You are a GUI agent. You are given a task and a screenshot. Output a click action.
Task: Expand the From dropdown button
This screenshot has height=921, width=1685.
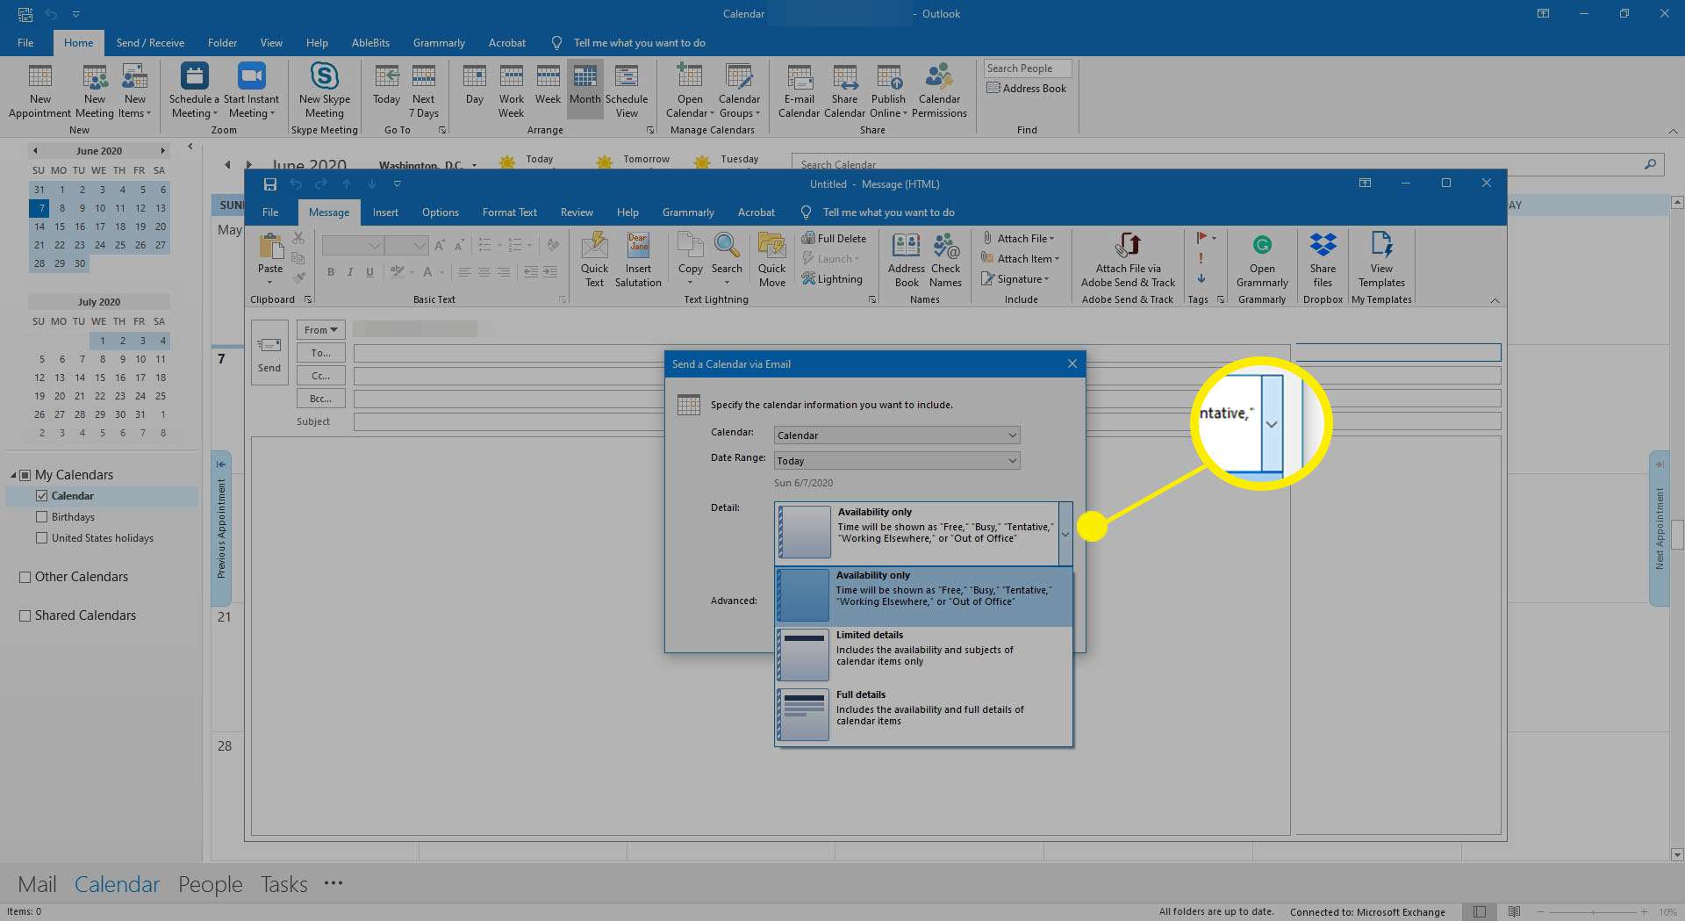point(320,330)
